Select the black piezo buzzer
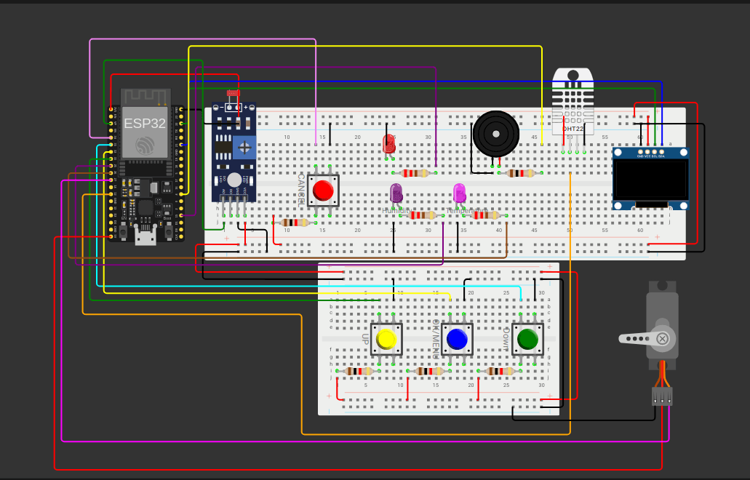Image resolution: width=750 pixels, height=480 pixels. click(495, 134)
